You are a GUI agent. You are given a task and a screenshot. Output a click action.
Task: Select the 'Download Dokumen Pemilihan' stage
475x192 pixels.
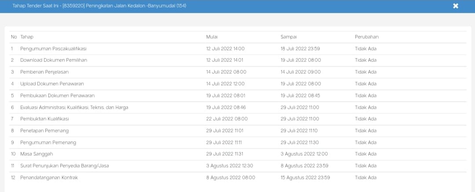click(54, 60)
